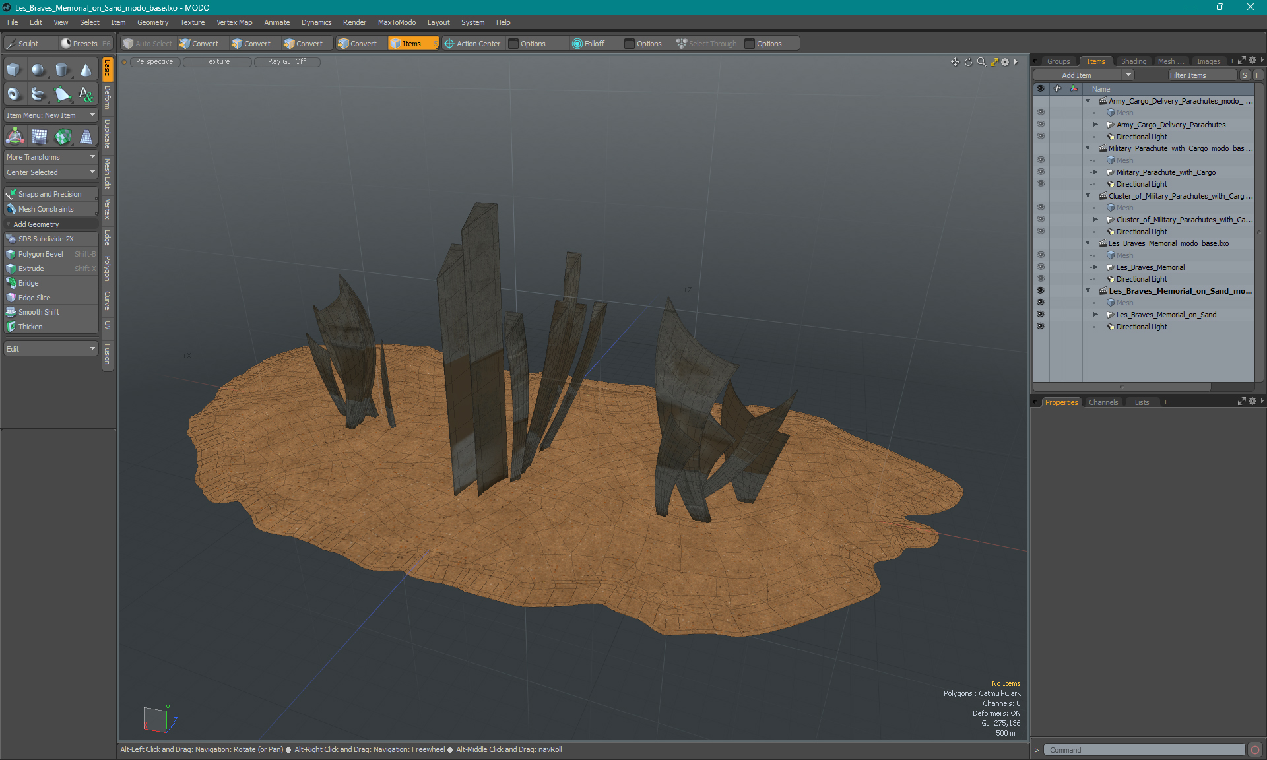This screenshot has height=760, width=1267.
Task: Click the Polygon Bevel tool
Action: pyautogui.click(x=51, y=254)
